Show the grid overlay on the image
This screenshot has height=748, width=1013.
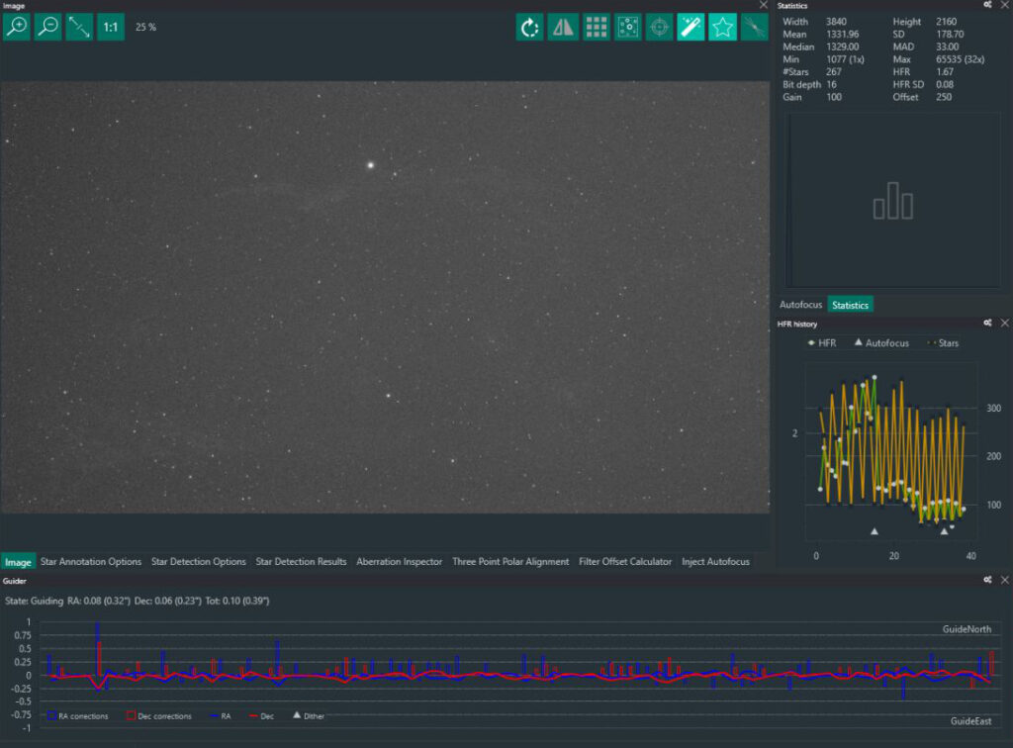coord(596,27)
